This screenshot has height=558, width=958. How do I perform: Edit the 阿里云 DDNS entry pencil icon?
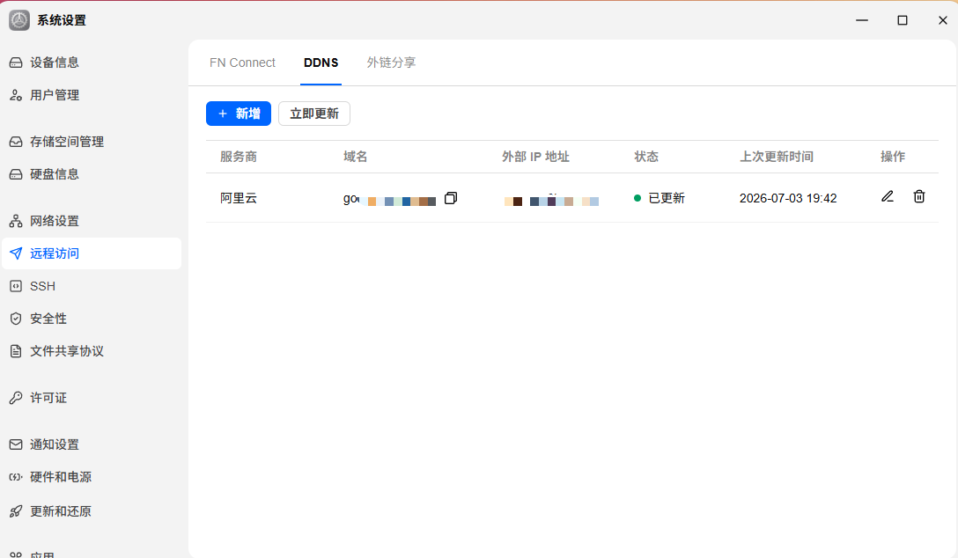click(x=888, y=196)
